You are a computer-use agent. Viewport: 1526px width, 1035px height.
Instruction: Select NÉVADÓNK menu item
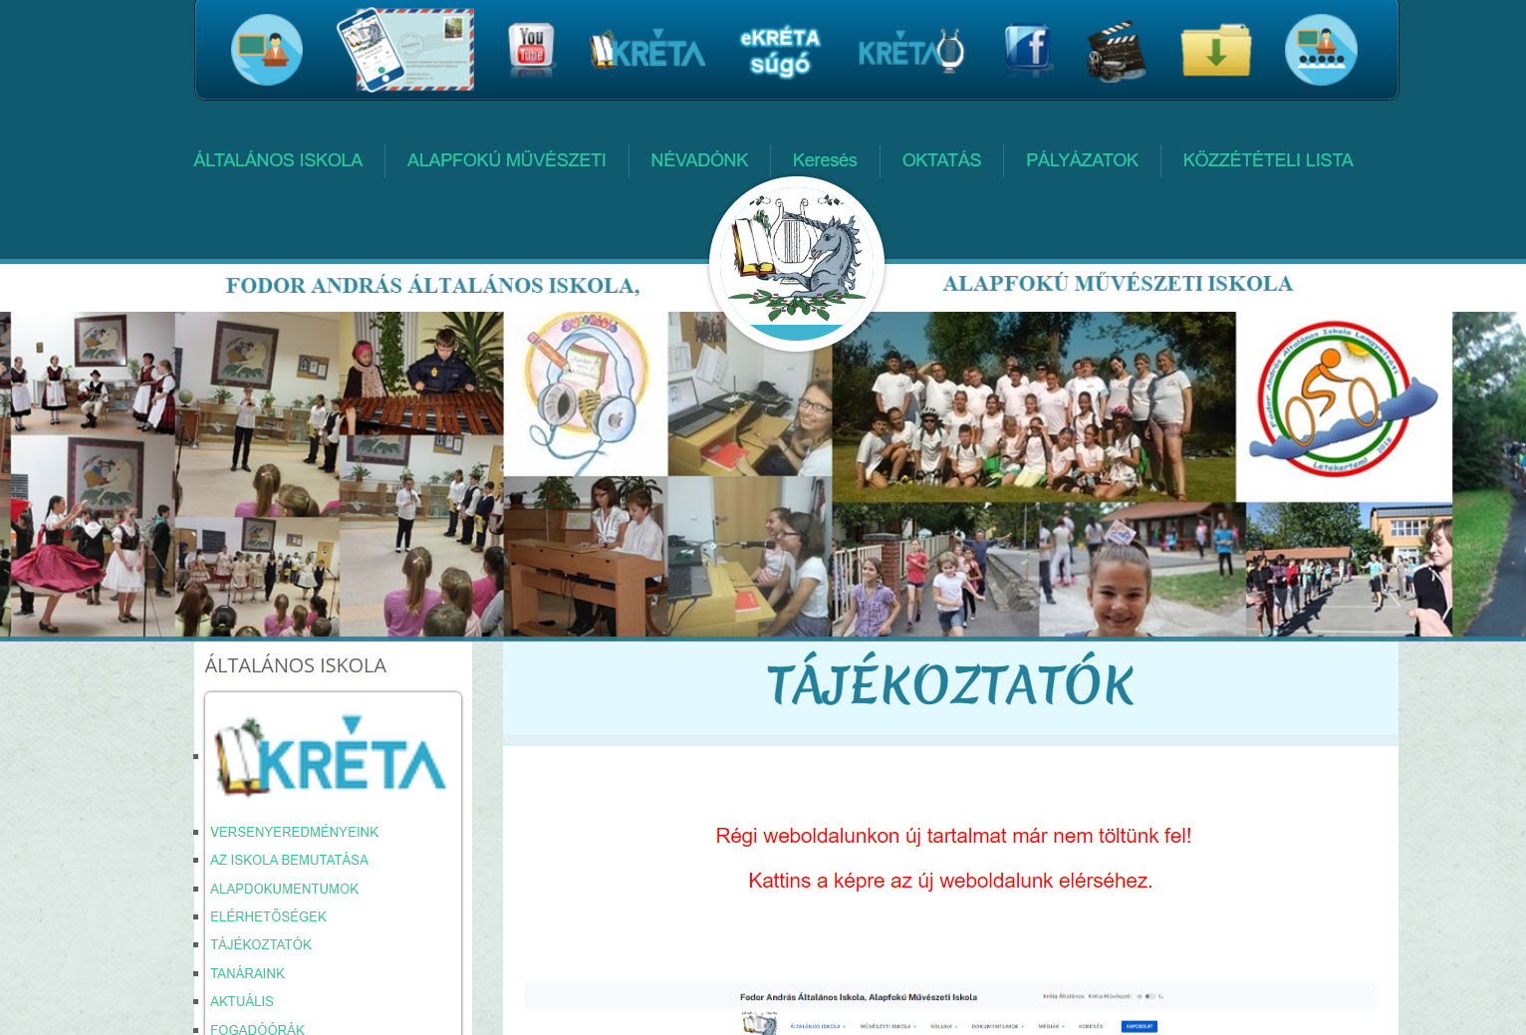point(699,160)
